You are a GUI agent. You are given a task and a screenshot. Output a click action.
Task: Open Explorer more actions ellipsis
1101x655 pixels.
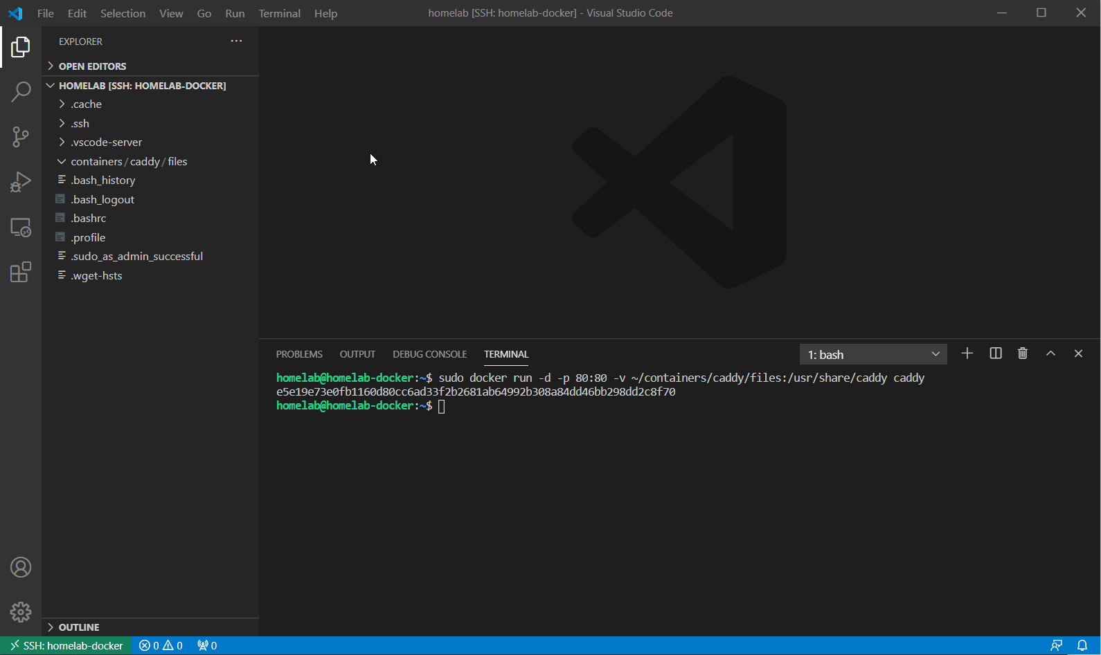tap(236, 41)
